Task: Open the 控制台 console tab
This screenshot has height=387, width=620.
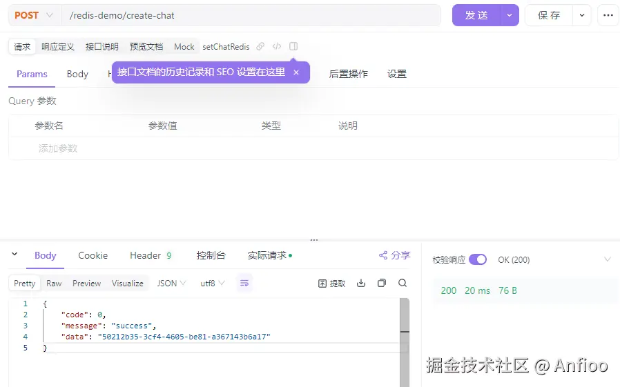Action: click(211, 255)
